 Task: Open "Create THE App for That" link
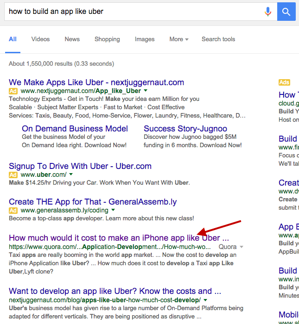tap(93, 202)
